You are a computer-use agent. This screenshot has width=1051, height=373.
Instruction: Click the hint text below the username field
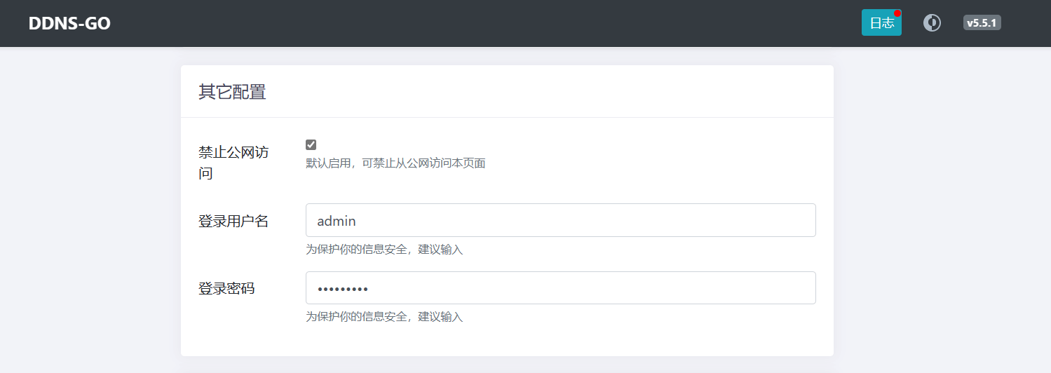384,249
